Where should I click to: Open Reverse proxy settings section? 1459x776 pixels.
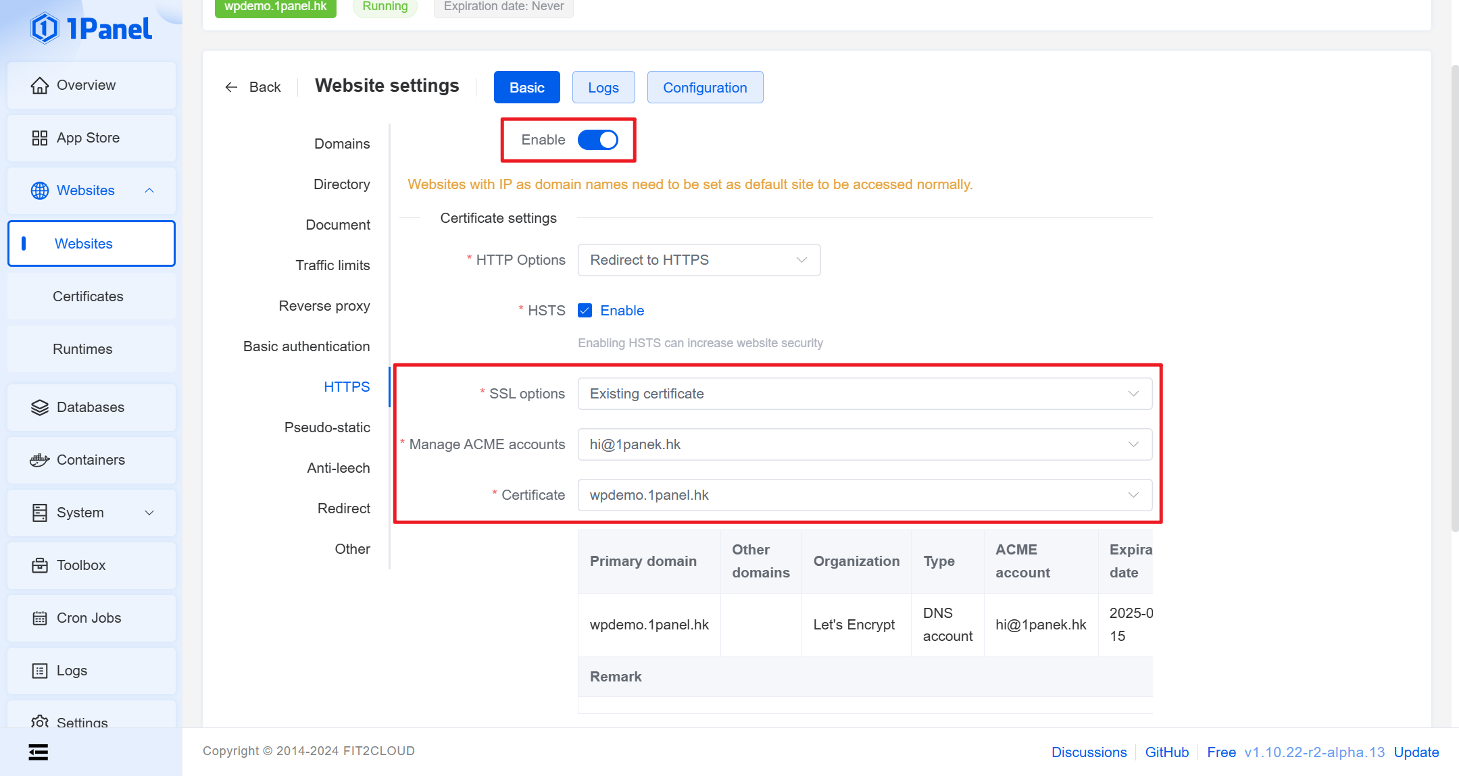pos(324,306)
